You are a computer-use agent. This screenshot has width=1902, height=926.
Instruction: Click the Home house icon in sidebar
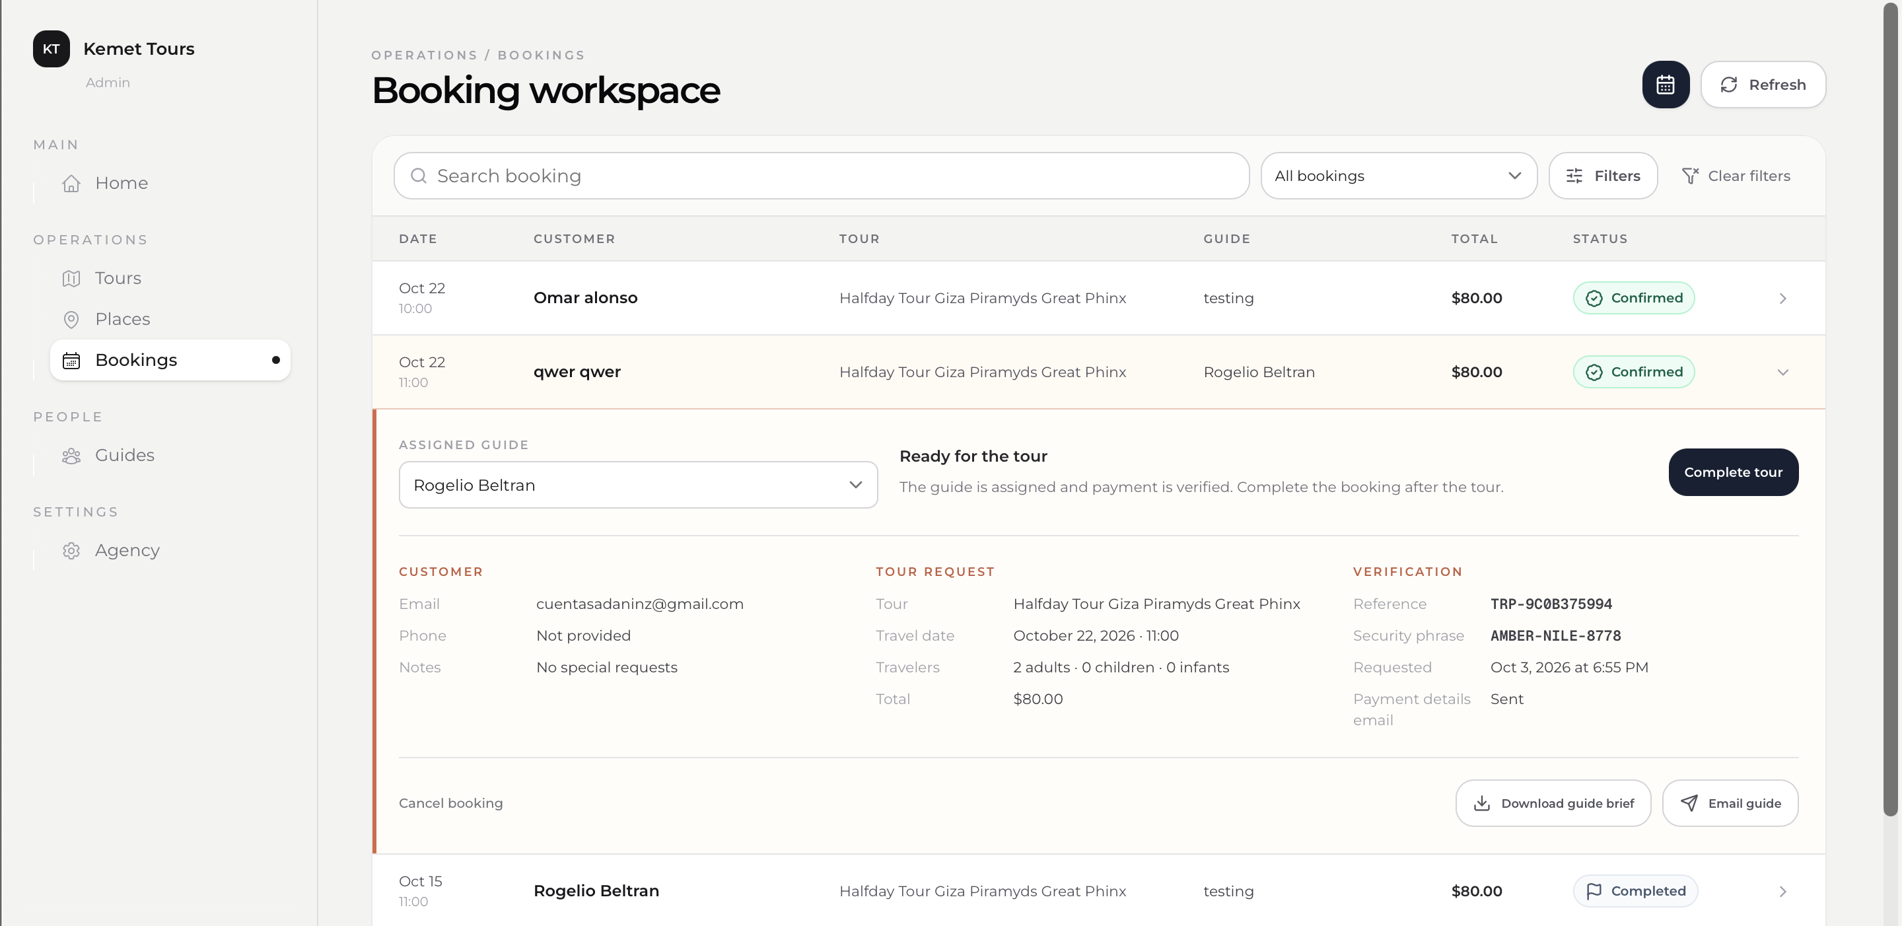coord(71,183)
